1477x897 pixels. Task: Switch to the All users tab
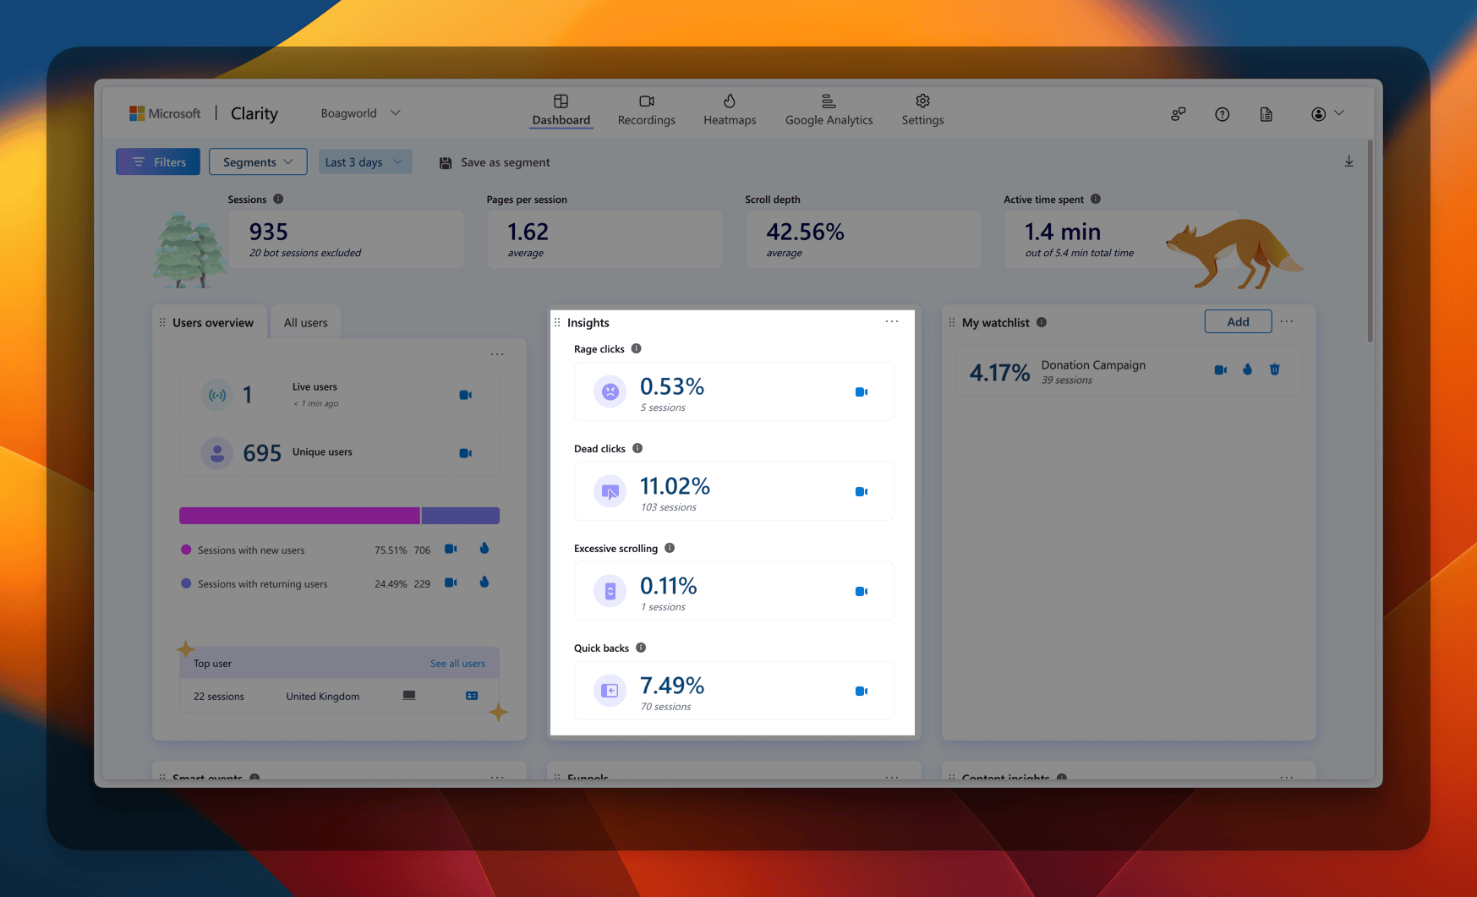(x=305, y=322)
